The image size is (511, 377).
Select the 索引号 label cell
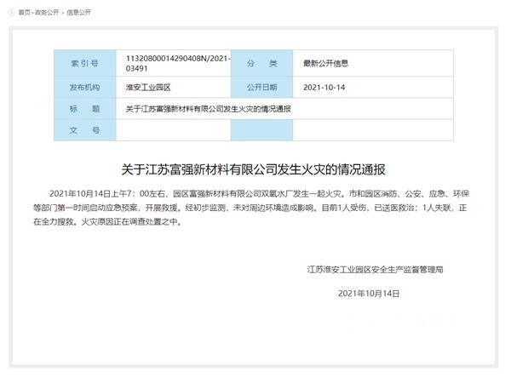(84, 63)
